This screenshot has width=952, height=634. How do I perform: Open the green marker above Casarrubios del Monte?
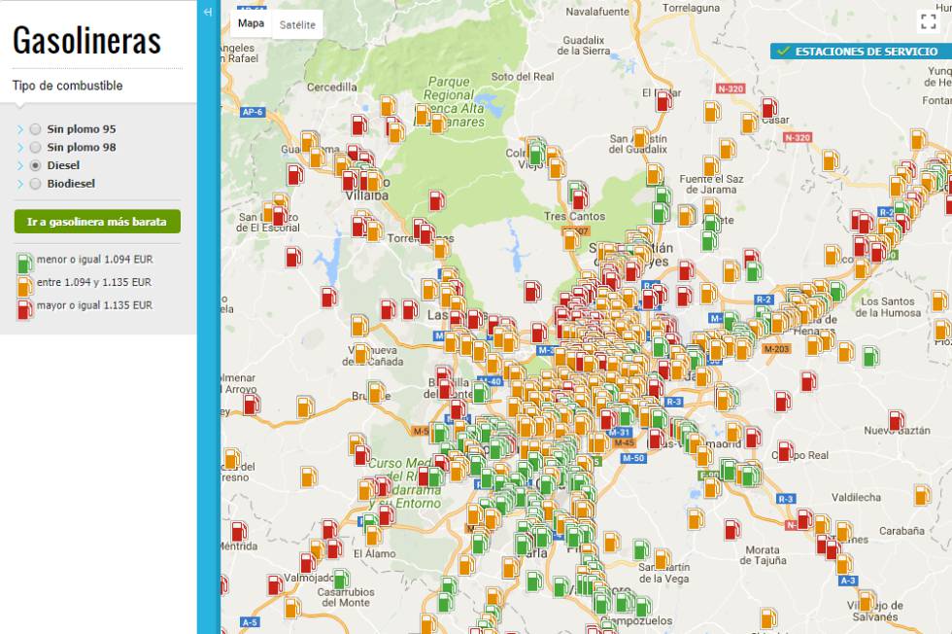point(341,579)
